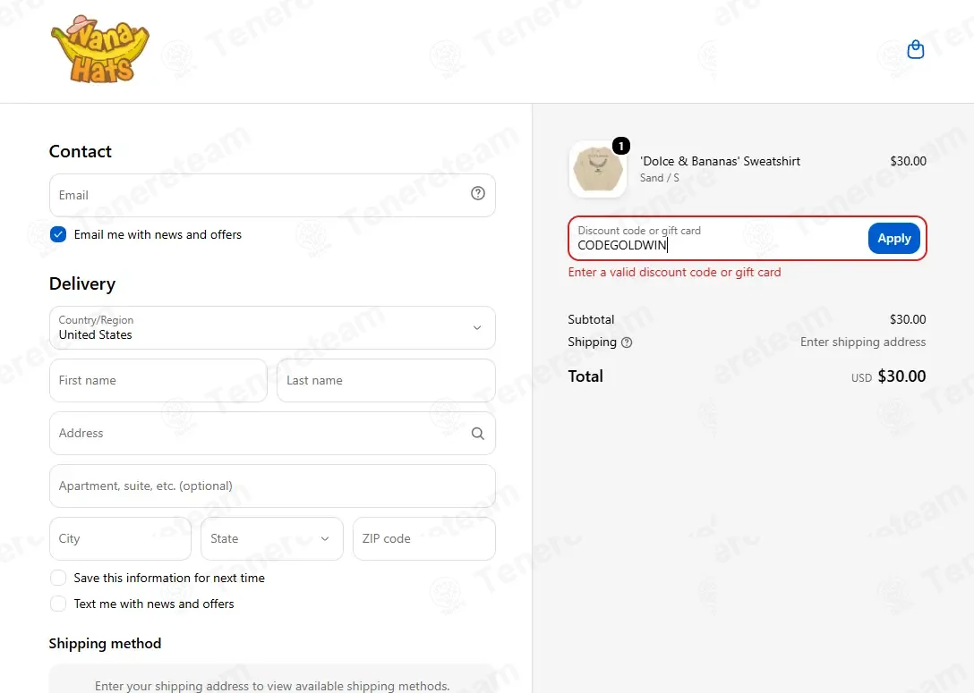
Task: Click the First name field
Action: 158,380
